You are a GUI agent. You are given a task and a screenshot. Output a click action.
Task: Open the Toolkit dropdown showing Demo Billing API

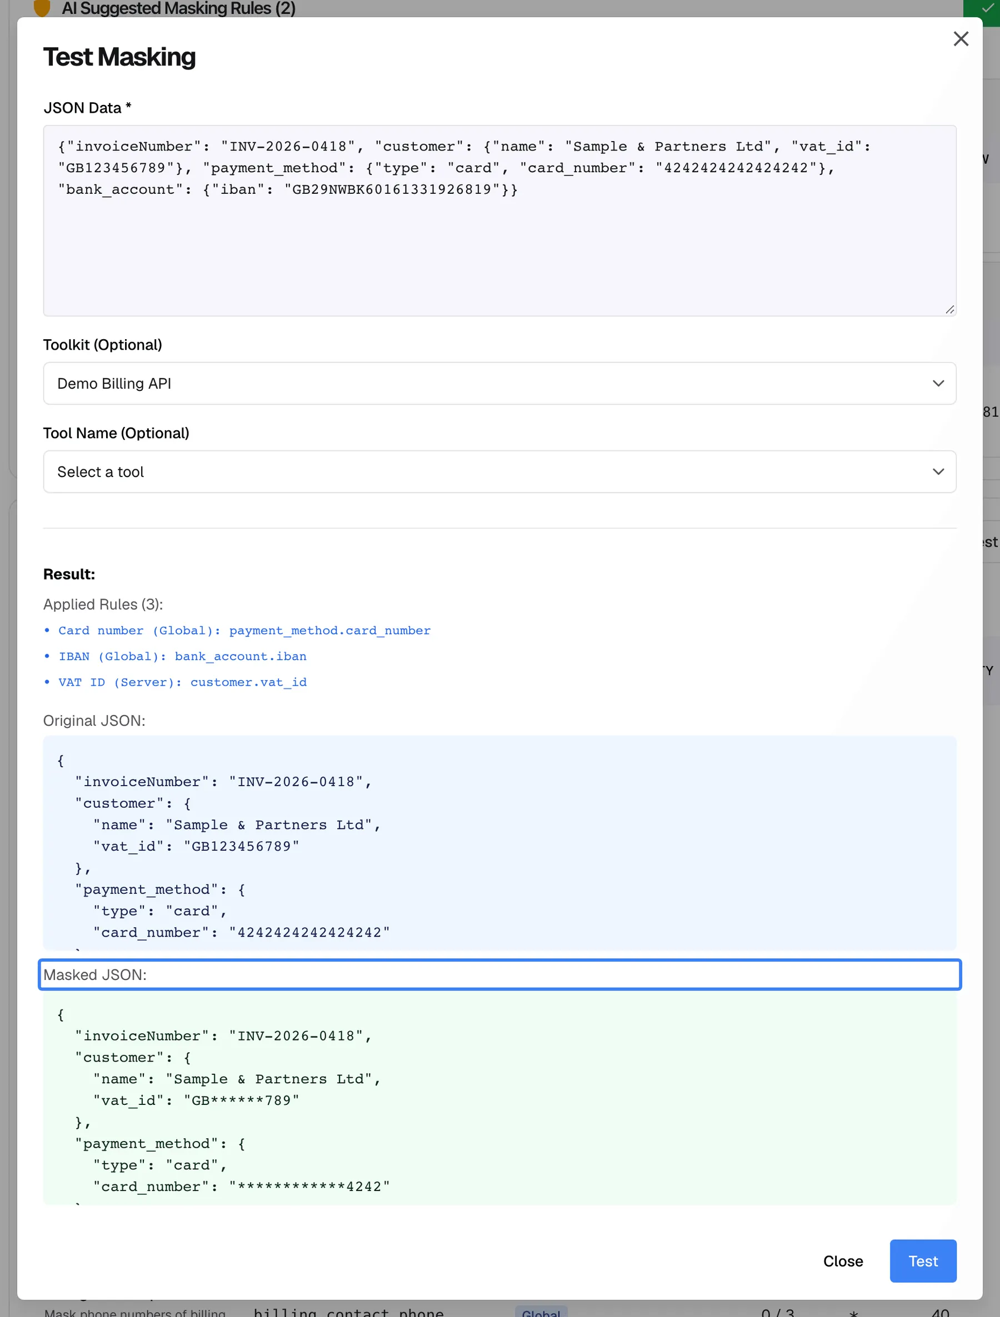[499, 384]
